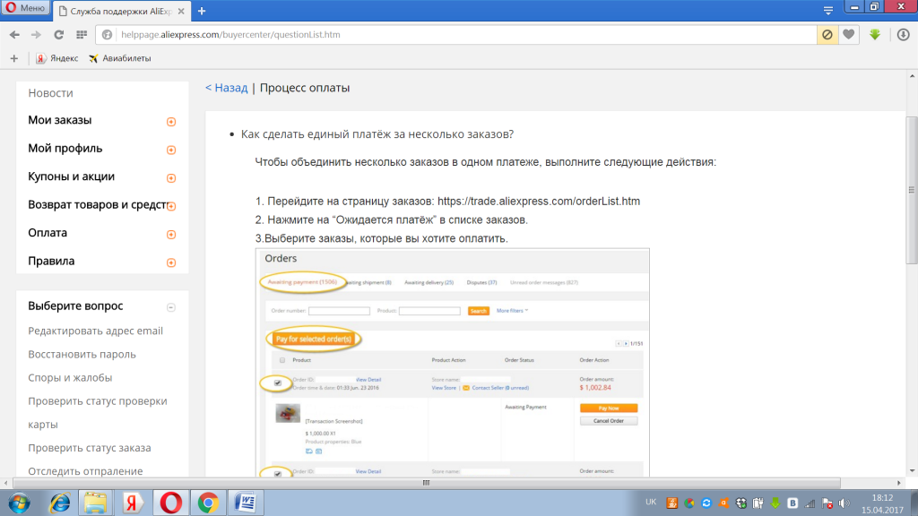Image resolution: width=918 pixels, height=516 pixels.
Task: Open the browser Downloads icon
Action: (903, 35)
